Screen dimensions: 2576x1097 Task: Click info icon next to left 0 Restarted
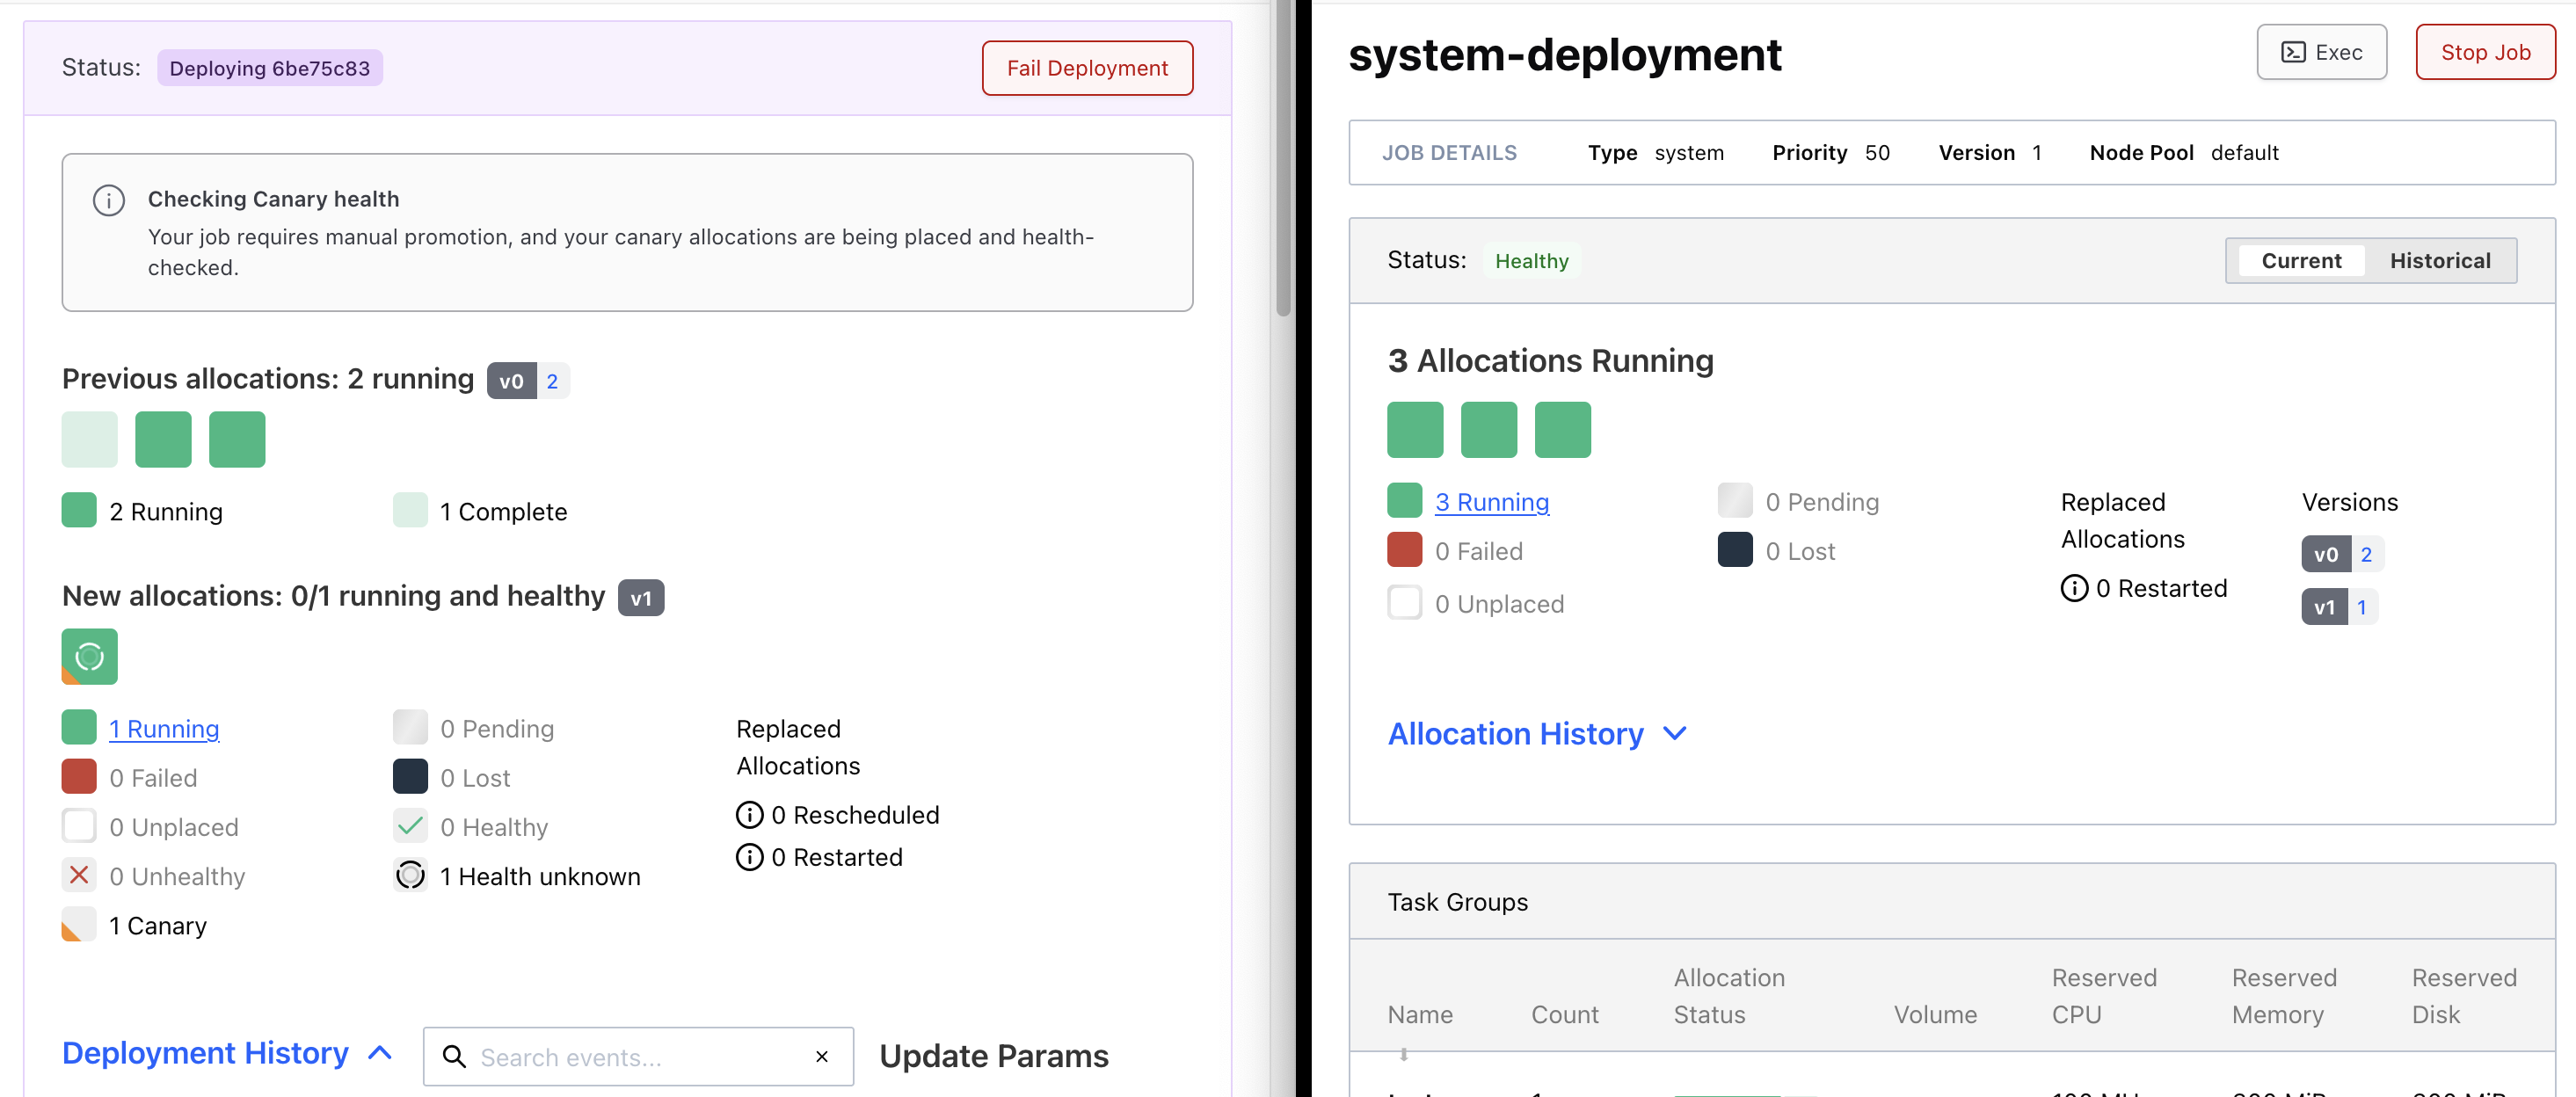pyautogui.click(x=749, y=857)
